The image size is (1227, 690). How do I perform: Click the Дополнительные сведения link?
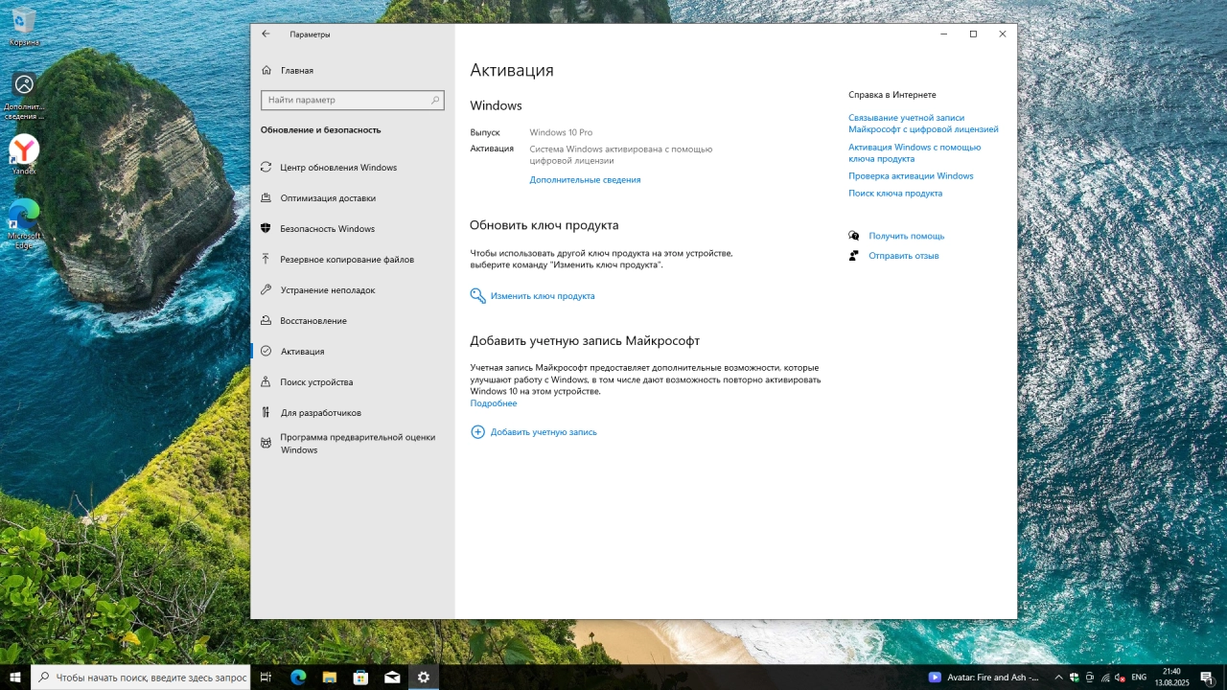click(585, 179)
